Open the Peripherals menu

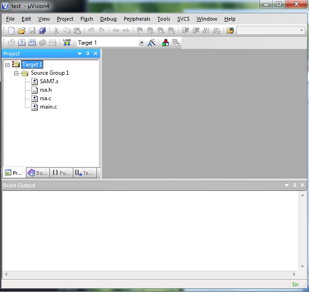click(137, 19)
